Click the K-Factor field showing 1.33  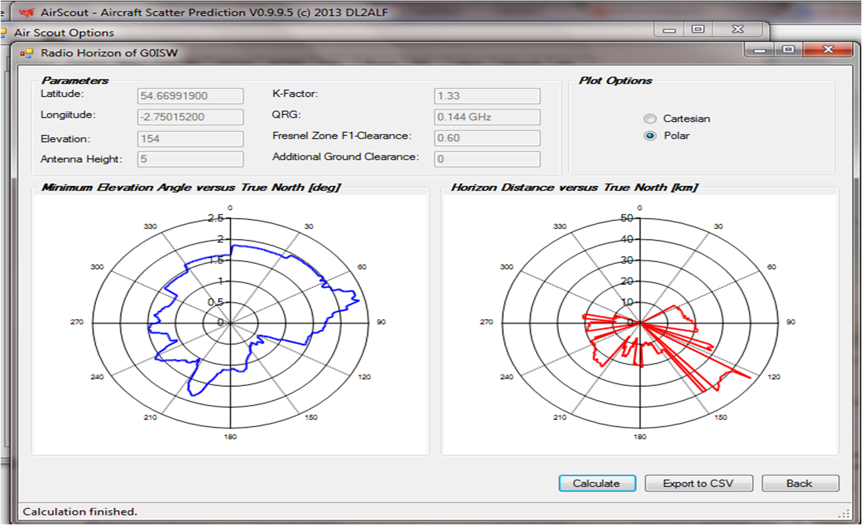click(487, 96)
